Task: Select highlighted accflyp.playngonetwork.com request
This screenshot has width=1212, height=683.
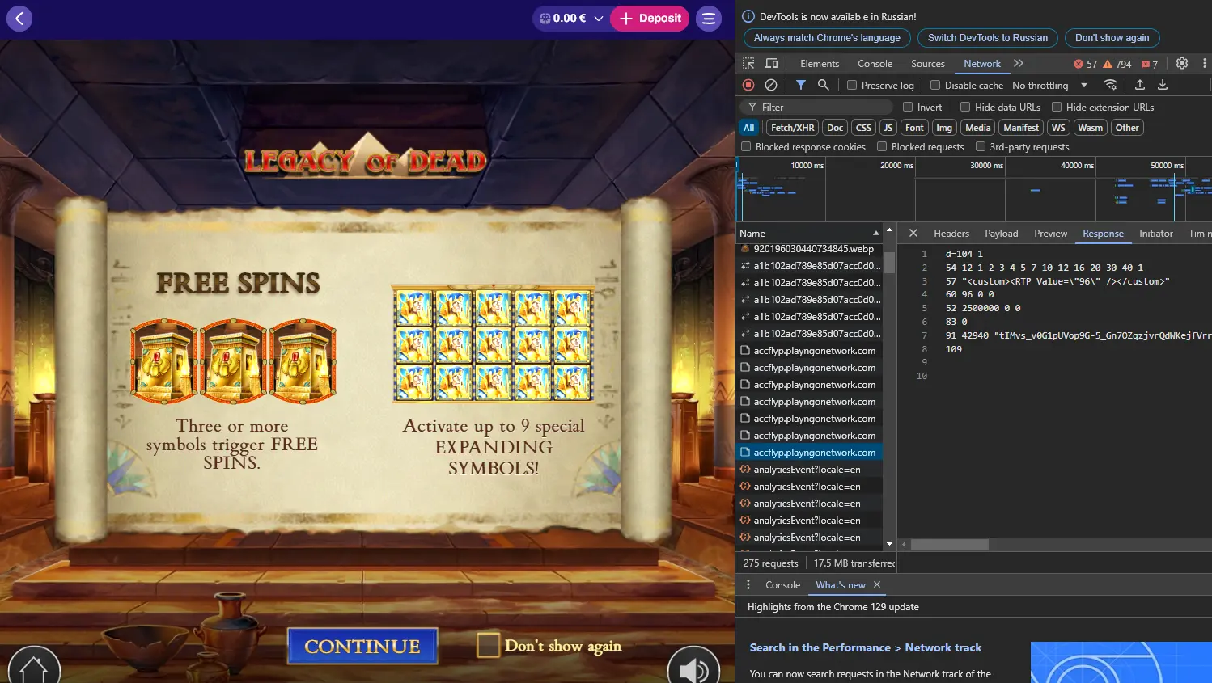Action: point(809,453)
